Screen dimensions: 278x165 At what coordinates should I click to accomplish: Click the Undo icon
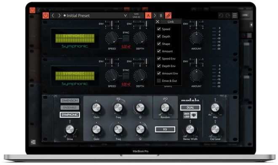coord(221,16)
